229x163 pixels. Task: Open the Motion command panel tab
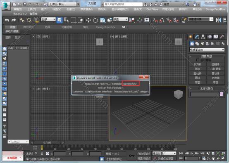[210, 37]
